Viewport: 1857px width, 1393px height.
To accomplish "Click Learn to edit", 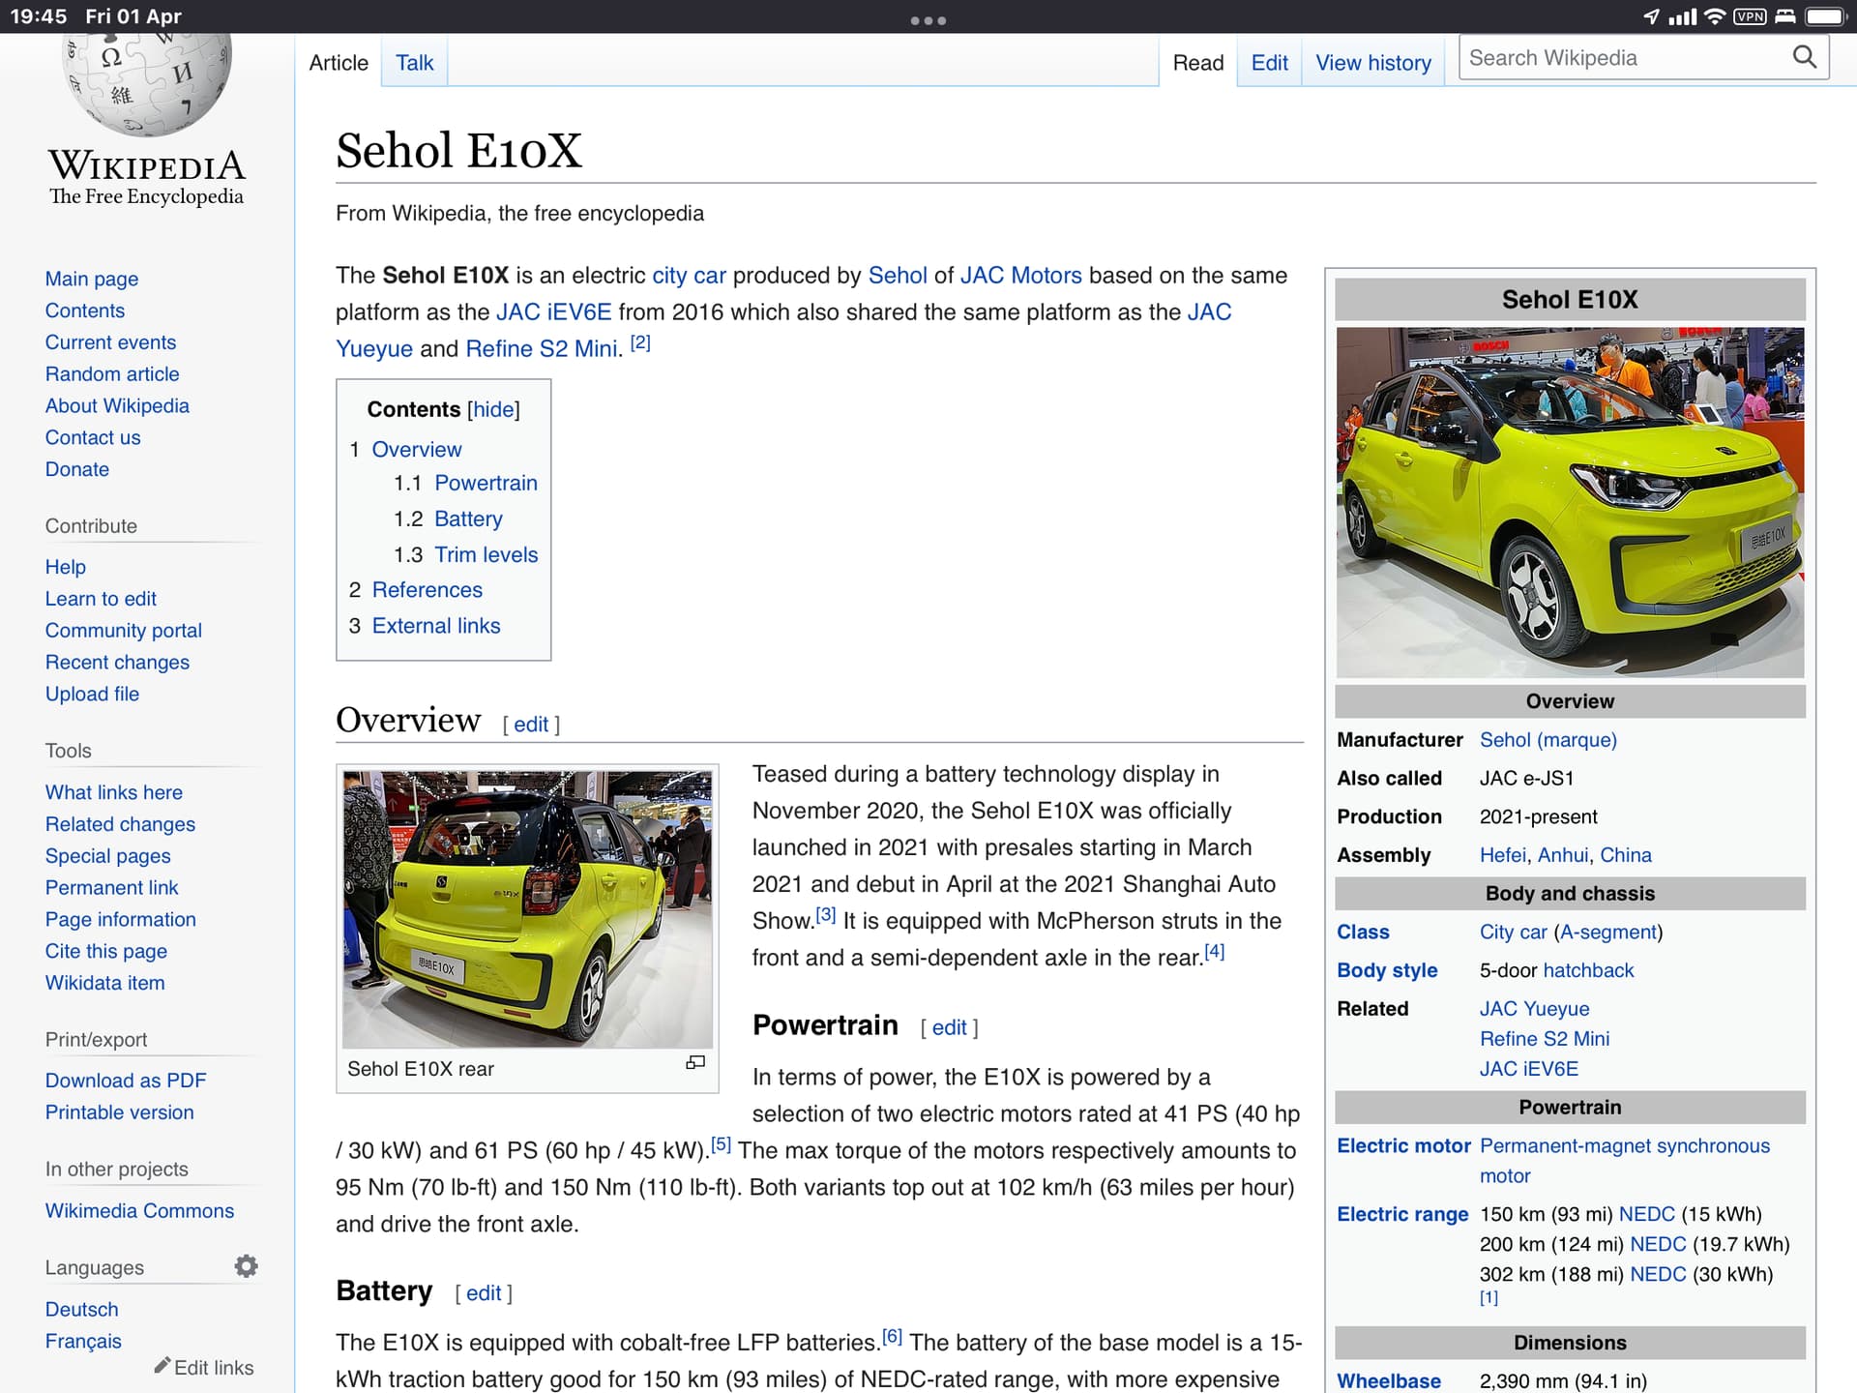I will pyautogui.click(x=101, y=599).
